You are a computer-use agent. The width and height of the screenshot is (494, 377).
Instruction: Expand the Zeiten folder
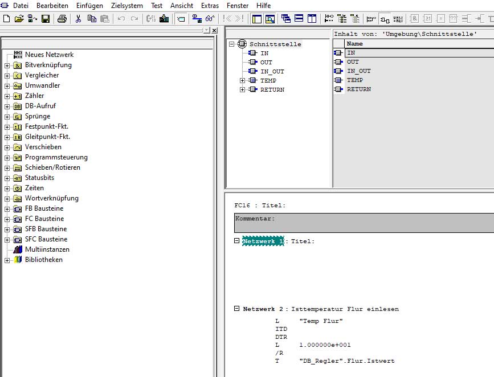(7, 188)
